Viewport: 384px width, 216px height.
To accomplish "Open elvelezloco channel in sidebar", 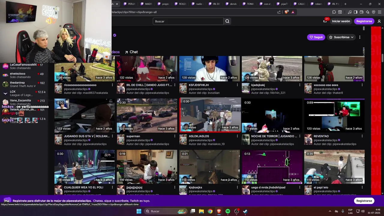I will [x=24, y=75].
